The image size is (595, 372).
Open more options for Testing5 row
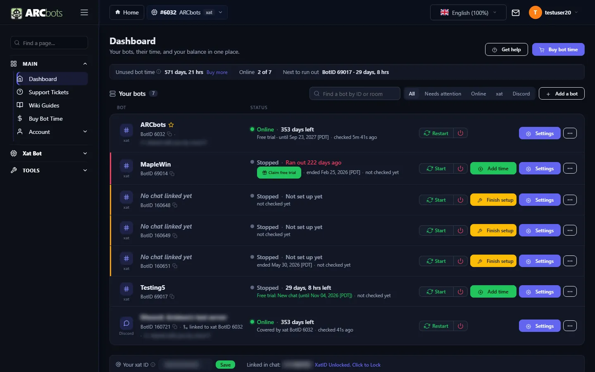click(x=570, y=291)
